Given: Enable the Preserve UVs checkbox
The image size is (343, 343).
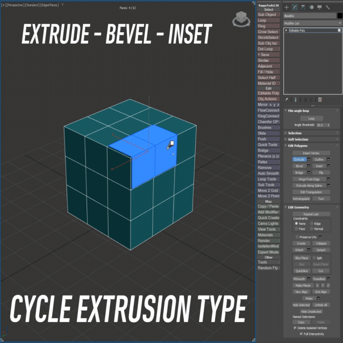Looking at the screenshot, I should 296,237.
